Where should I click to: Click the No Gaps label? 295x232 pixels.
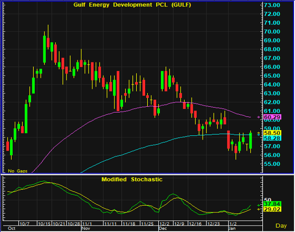coord(18,171)
